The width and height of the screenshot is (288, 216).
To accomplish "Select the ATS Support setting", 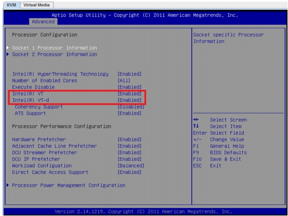I will pyautogui.click(x=30, y=113).
